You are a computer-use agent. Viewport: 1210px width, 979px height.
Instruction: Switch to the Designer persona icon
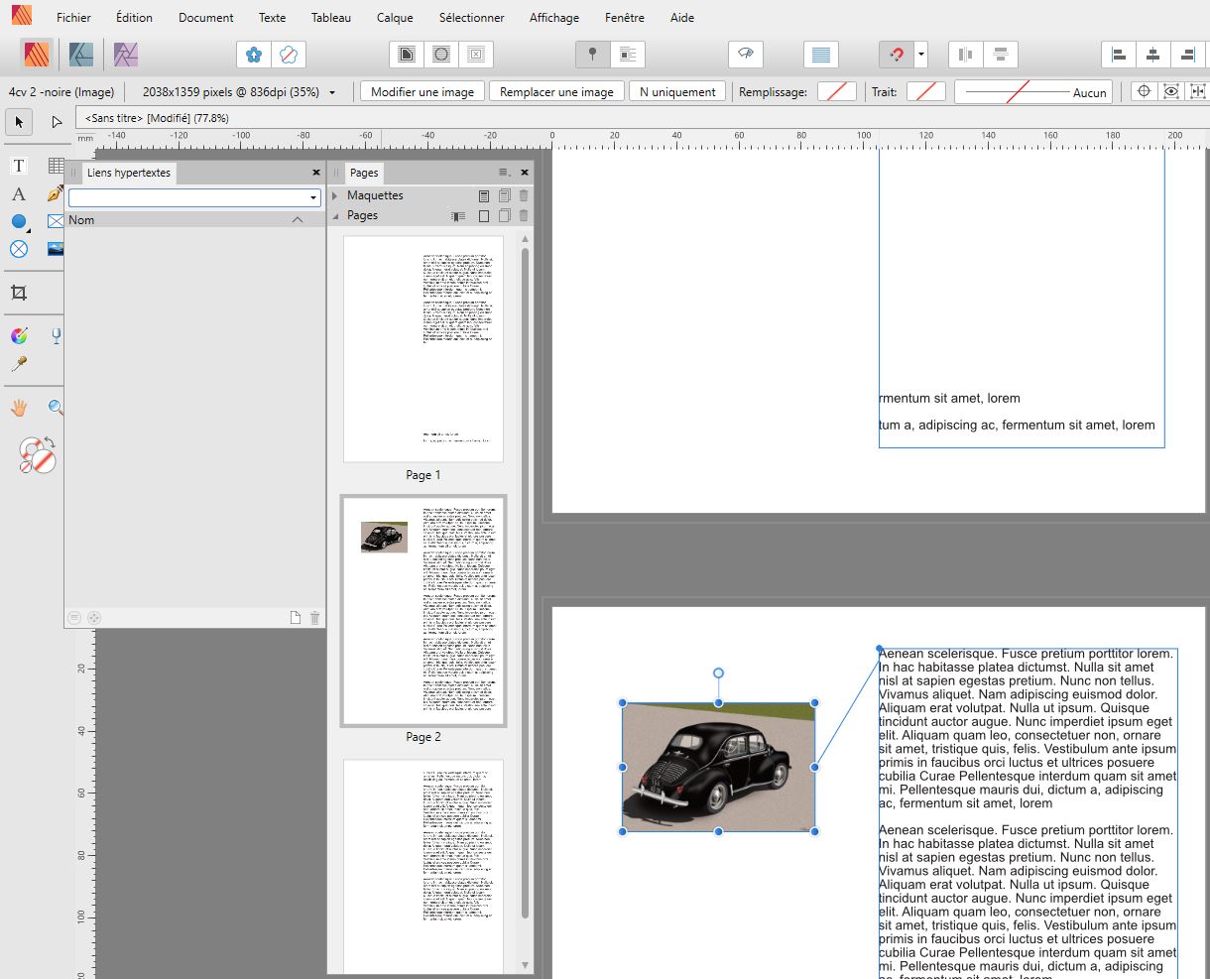[80, 55]
